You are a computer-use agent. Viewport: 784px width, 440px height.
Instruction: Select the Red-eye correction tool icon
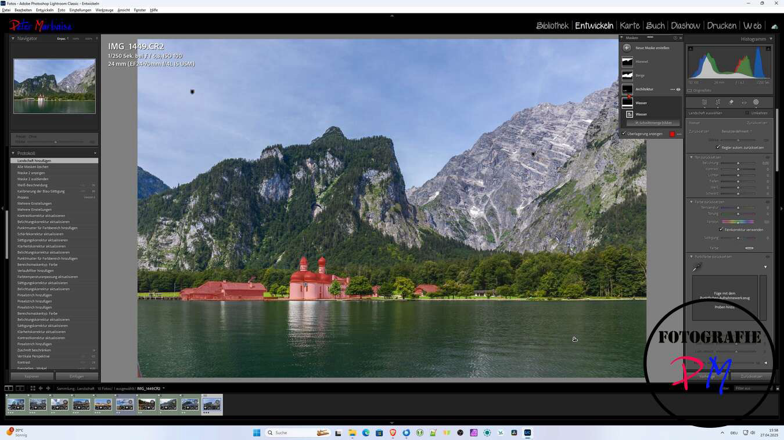tap(744, 102)
